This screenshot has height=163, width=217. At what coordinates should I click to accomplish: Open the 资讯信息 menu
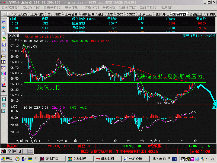(71, 8)
